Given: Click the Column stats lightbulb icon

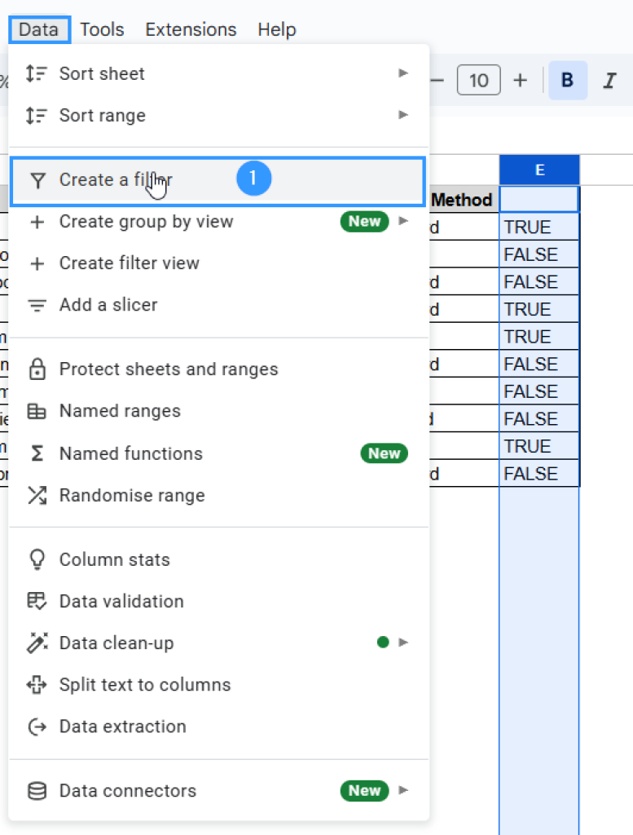Looking at the screenshot, I should [x=37, y=559].
